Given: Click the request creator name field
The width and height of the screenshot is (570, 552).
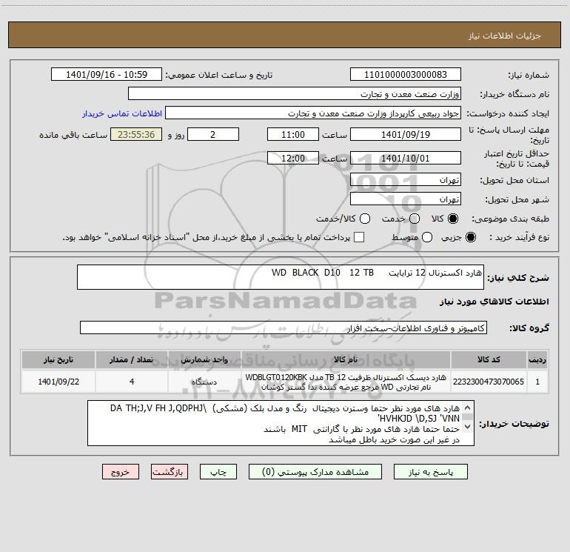Looking at the screenshot, I should (x=313, y=113).
